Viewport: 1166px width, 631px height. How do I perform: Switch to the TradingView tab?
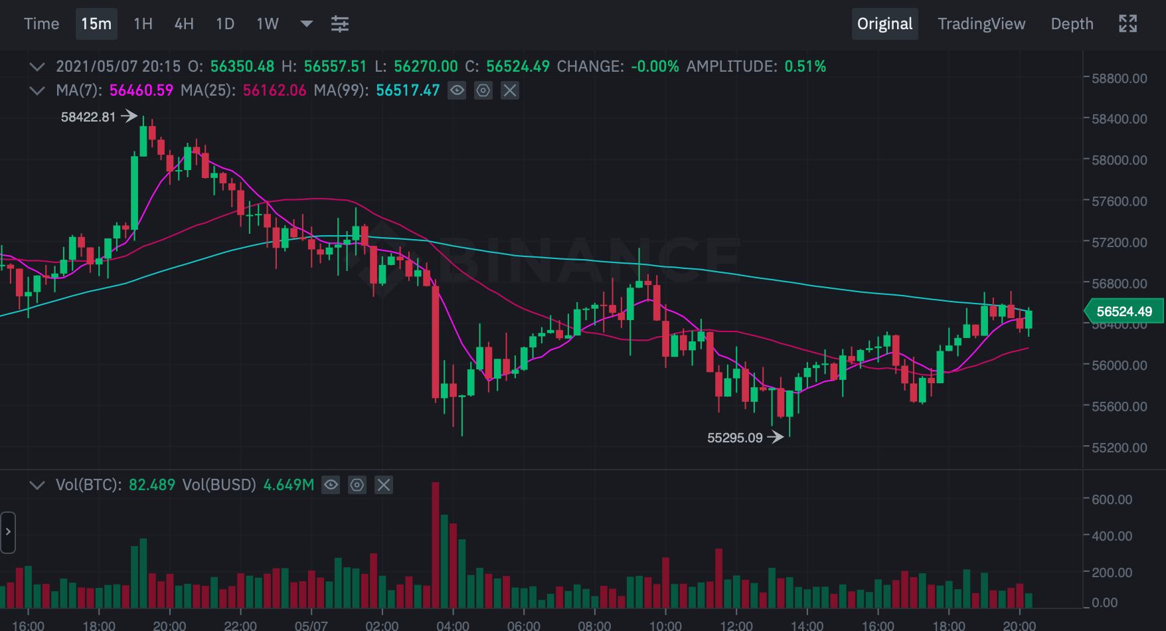click(x=981, y=24)
